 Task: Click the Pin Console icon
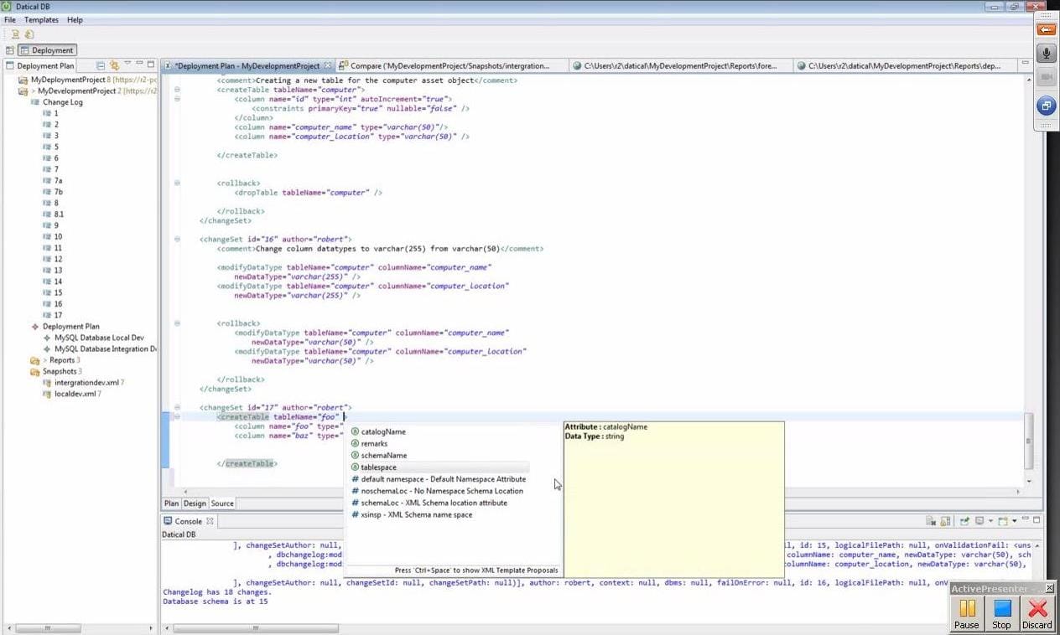[966, 521]
